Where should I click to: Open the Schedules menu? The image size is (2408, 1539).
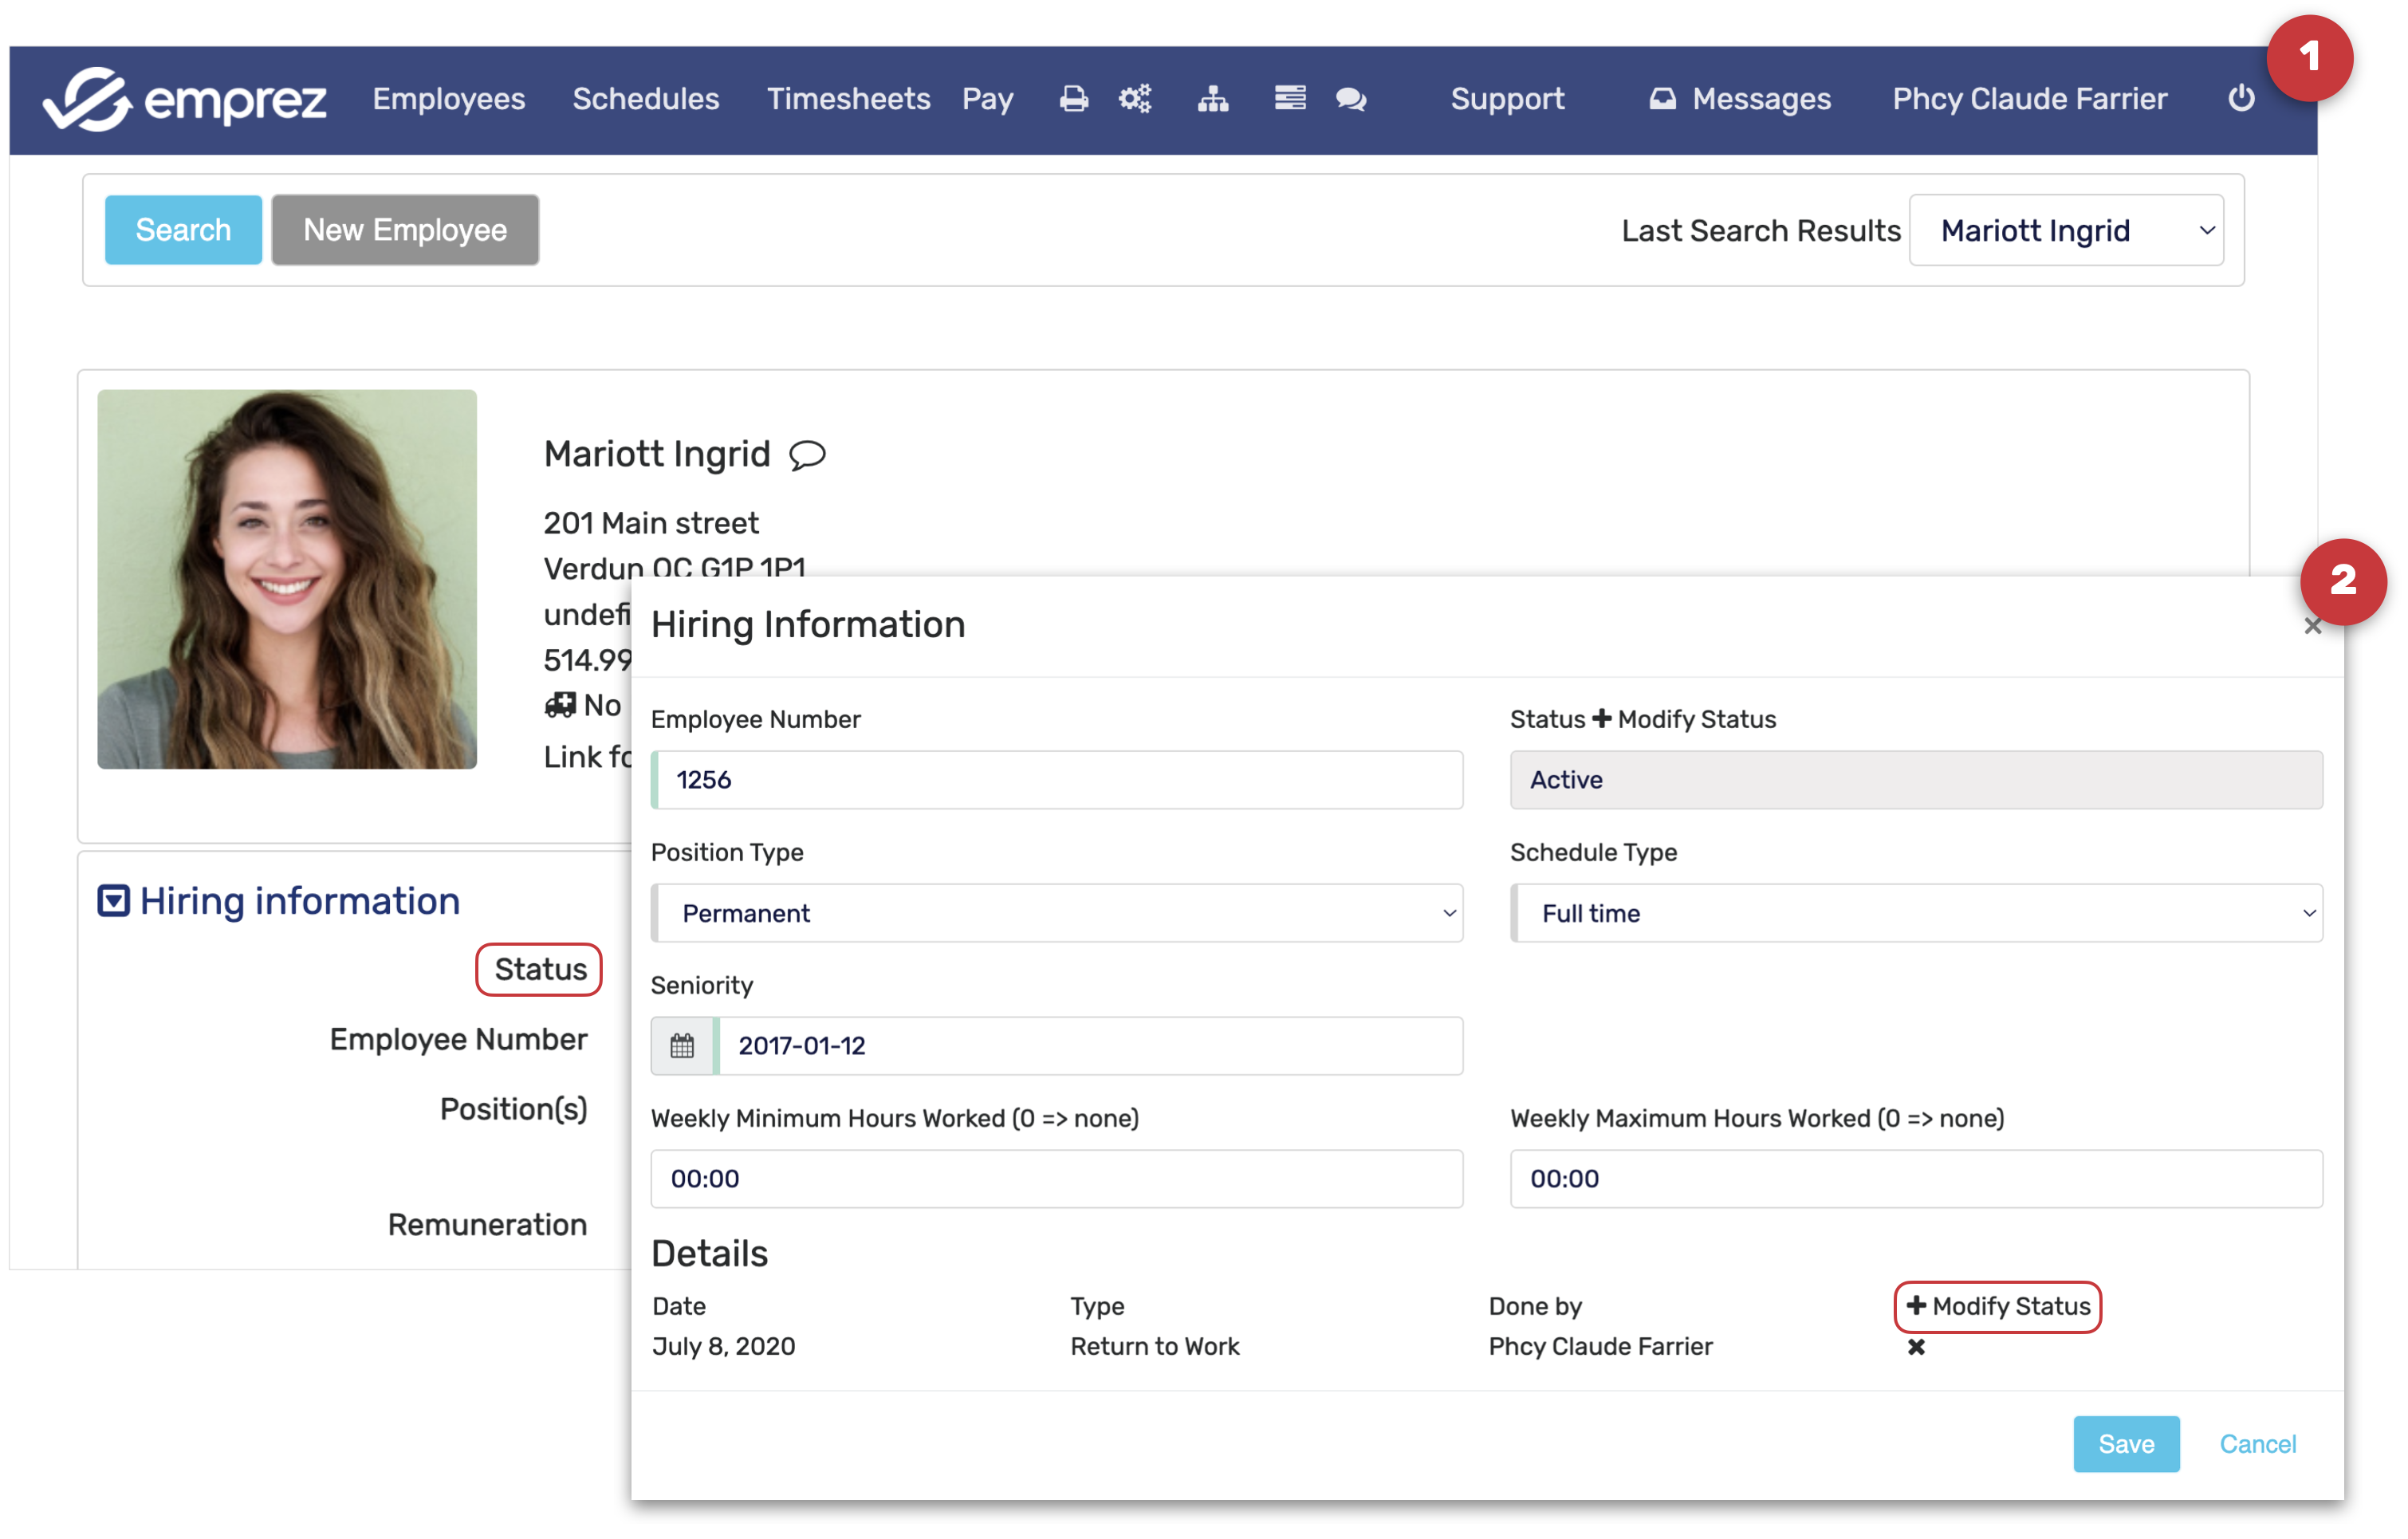click(x=645, y=98)
